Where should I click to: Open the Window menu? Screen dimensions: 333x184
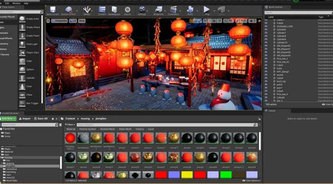click(x=16, y=4)
